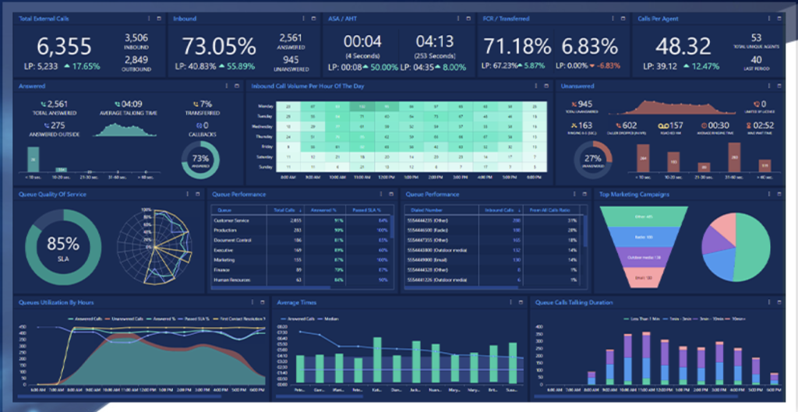Screen dimensions: 798x412
Task: Open ASA / AHT widget options menu
Action: (459, 18)
